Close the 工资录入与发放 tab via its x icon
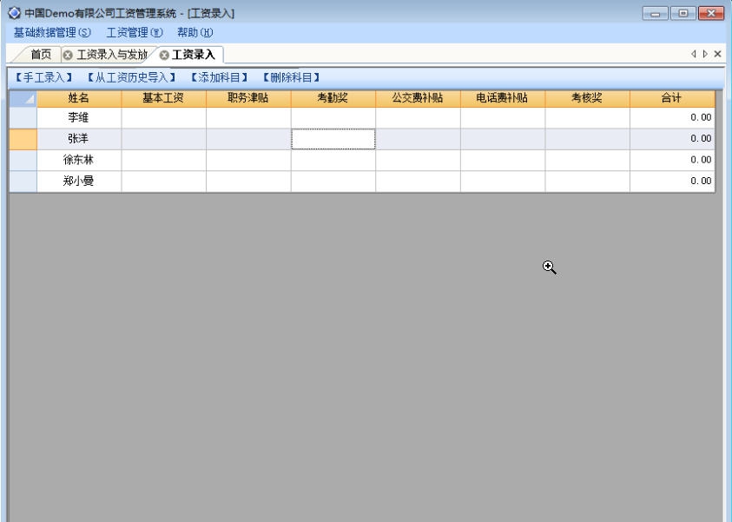Viewport: 732px width, 522px height. click(68, 55)
